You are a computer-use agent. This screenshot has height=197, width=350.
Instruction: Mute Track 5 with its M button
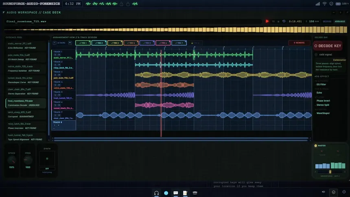tap(59, 95)
